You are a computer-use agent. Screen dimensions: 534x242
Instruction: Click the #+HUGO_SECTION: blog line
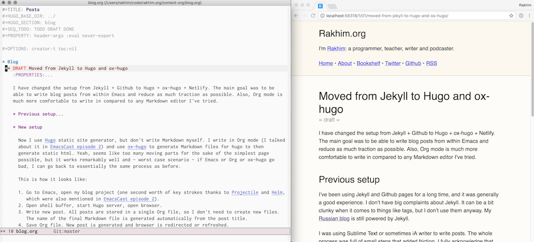pyautogui.click(x=29, y=23)
